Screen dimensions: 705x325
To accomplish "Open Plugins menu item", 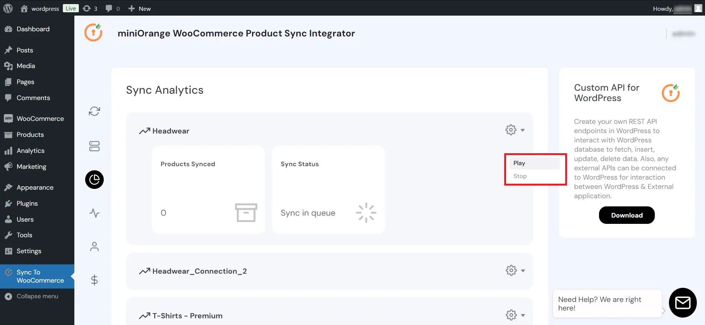I will click(x=37, y=203).
